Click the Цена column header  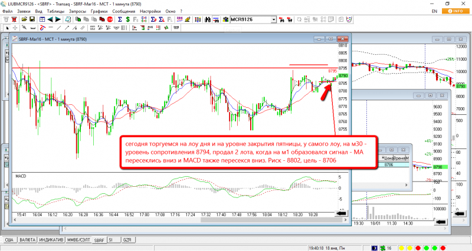(x=388, y=158)
